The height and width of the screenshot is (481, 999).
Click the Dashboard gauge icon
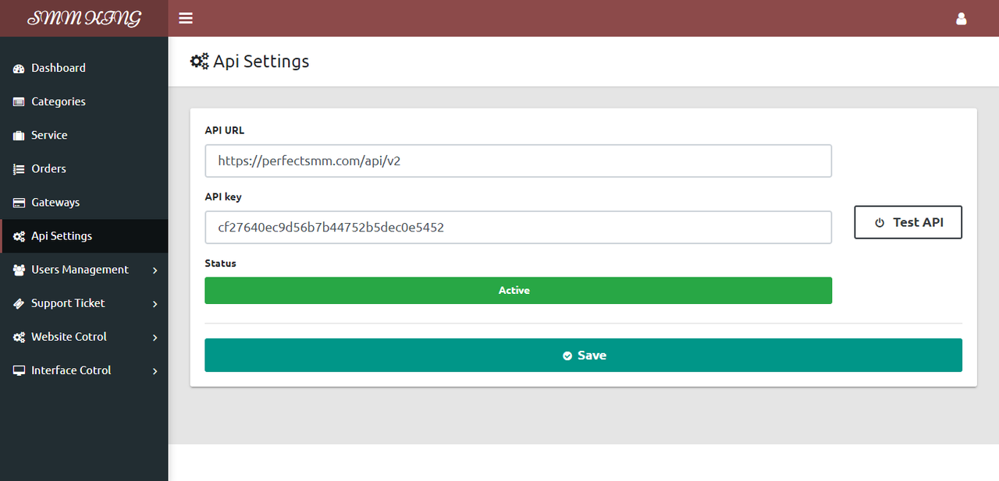pos(19,69)
